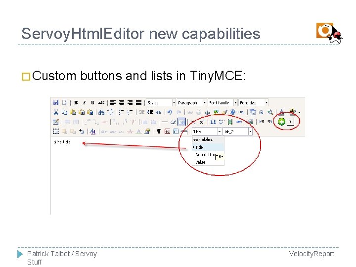Select Value in the variables list

[x=208, y=162]
